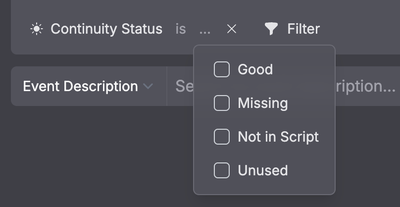Change the 'is' filter operator

[181, 29]
